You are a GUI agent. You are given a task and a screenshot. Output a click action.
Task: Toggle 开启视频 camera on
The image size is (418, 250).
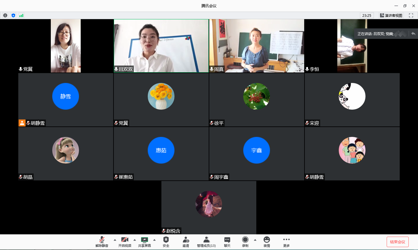click(x=125, y=242)
